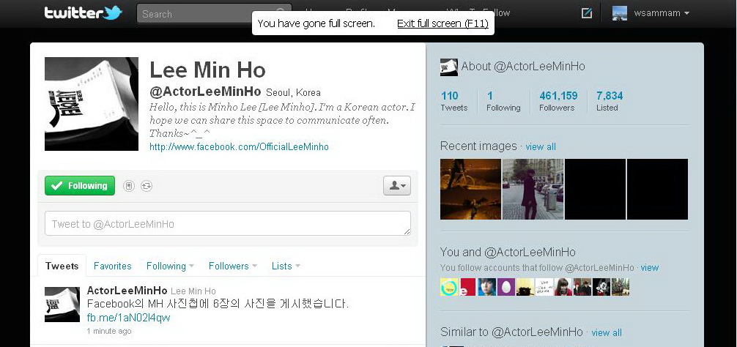The image size is (737, 347).
Task: Click the Twitter logo in header
Action: [84, 12]
